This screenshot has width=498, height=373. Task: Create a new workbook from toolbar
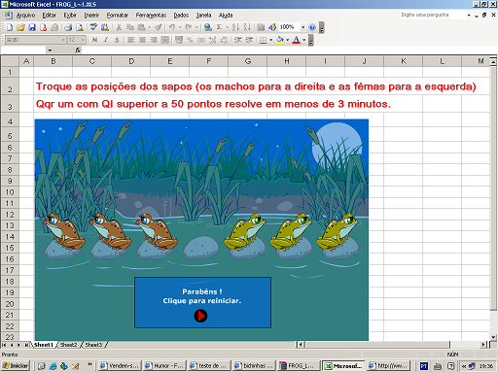tap(10, 27)
